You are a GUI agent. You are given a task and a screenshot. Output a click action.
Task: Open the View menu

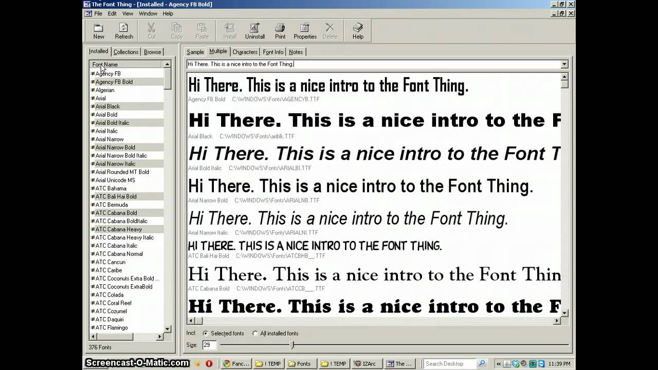127,13
